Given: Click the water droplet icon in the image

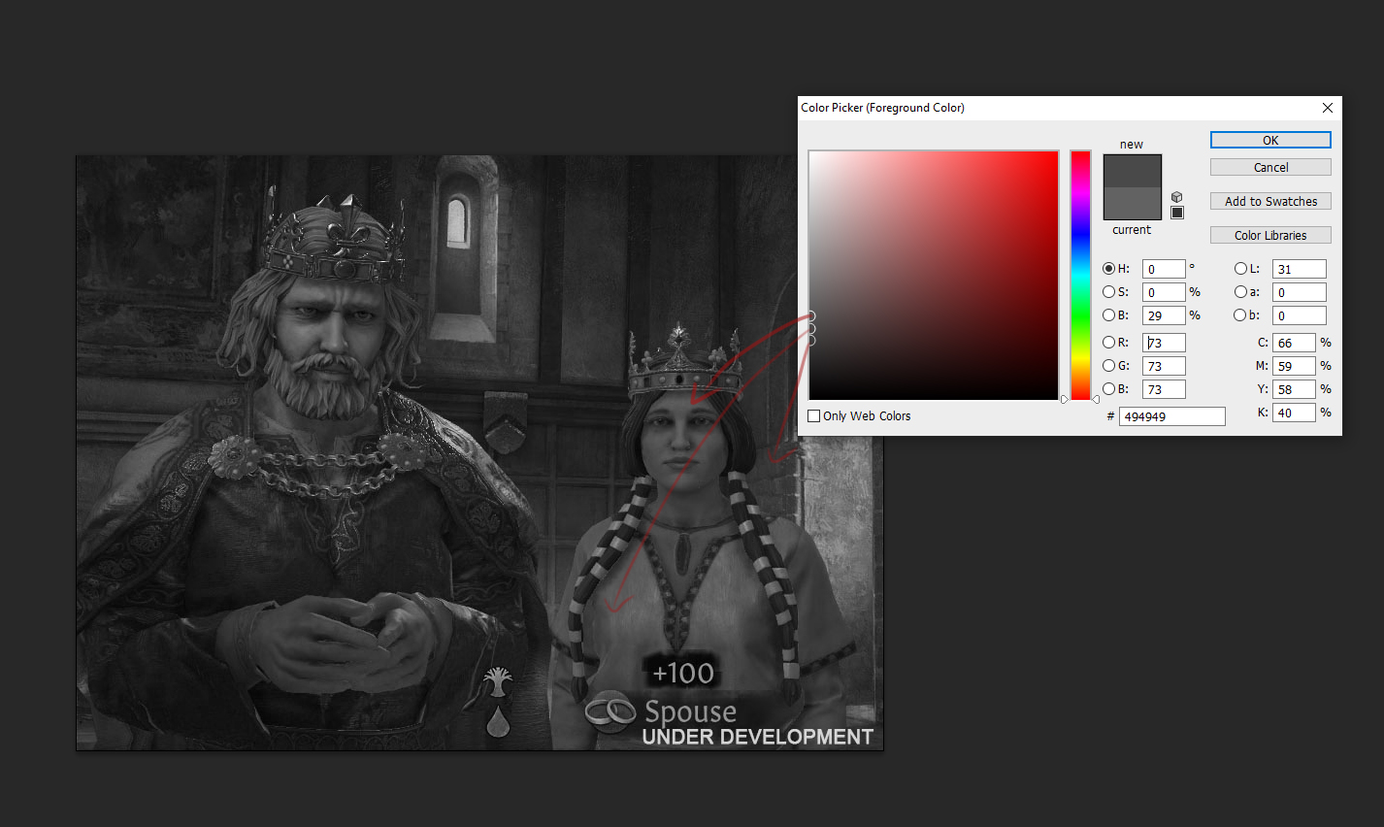Looking at the screenshot, I should 498,722.
